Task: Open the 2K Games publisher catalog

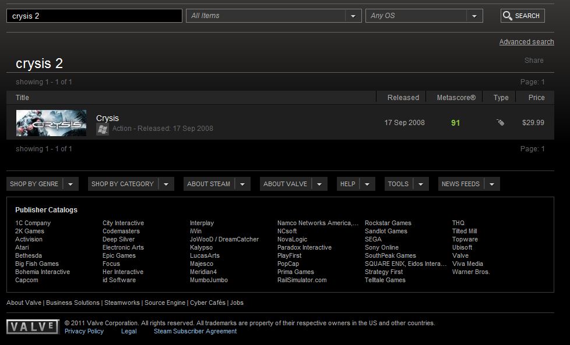Action: [x=30, y=231]
